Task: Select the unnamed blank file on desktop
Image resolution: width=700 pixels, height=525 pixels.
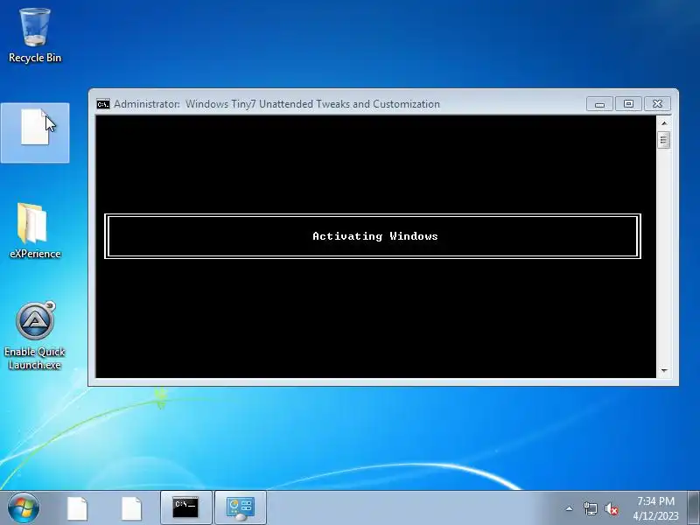Action: (x=35, y=133)
